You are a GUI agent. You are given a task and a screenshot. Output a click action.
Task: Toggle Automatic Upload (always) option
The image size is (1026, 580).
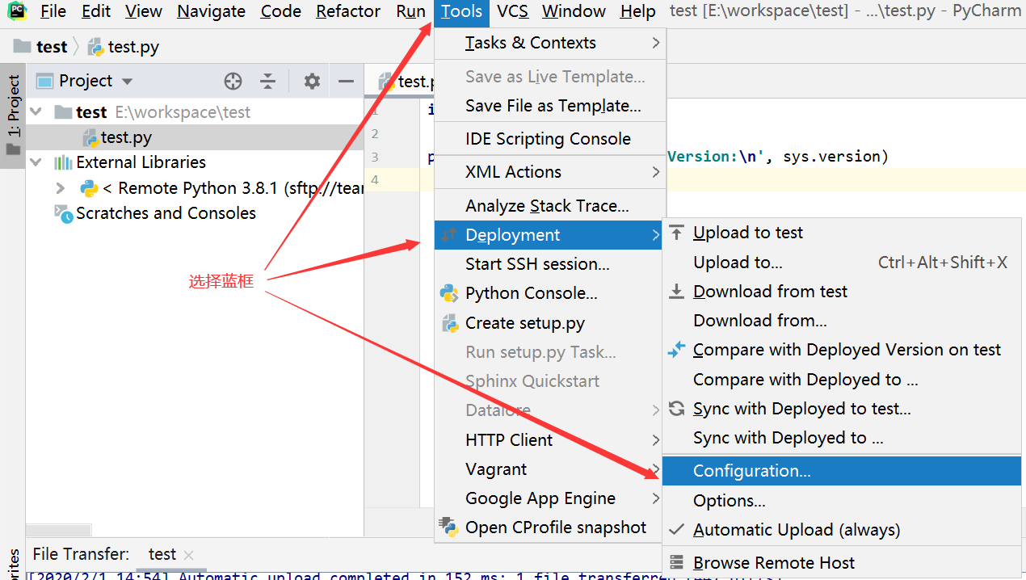796,530
